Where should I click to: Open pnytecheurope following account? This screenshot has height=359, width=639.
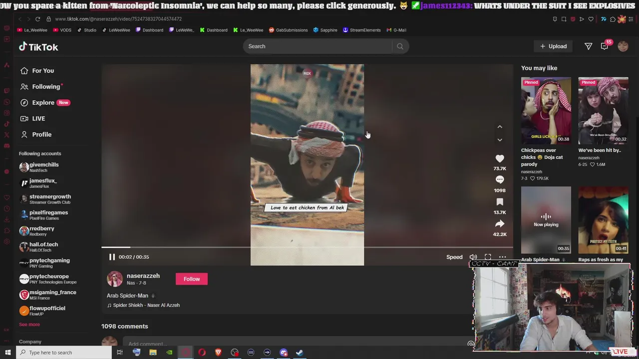coord(48,279)
